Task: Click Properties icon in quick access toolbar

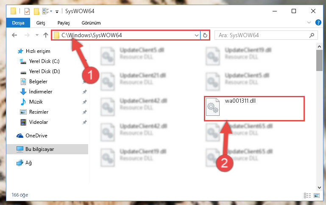Action: pos(27,11)
